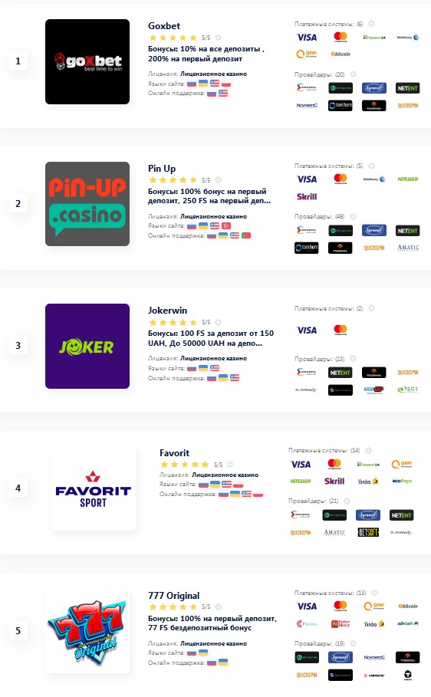
Task: Click the NetEnt provider icon for Goxbet
Action: point(407,88)
